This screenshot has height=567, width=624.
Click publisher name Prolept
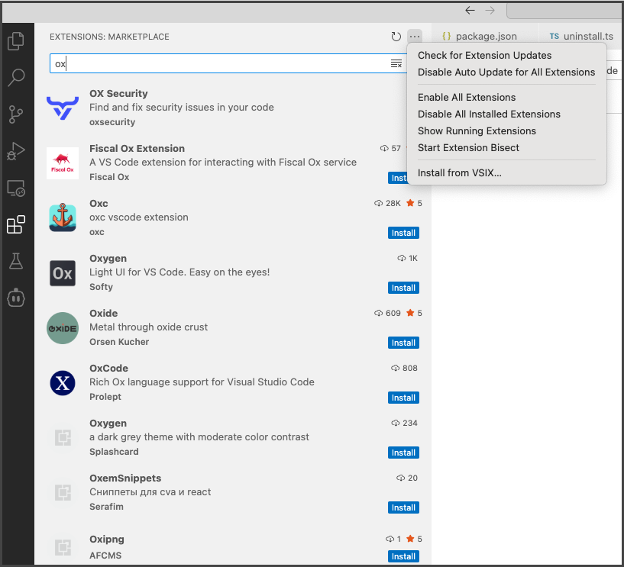[x=105, y=397]
